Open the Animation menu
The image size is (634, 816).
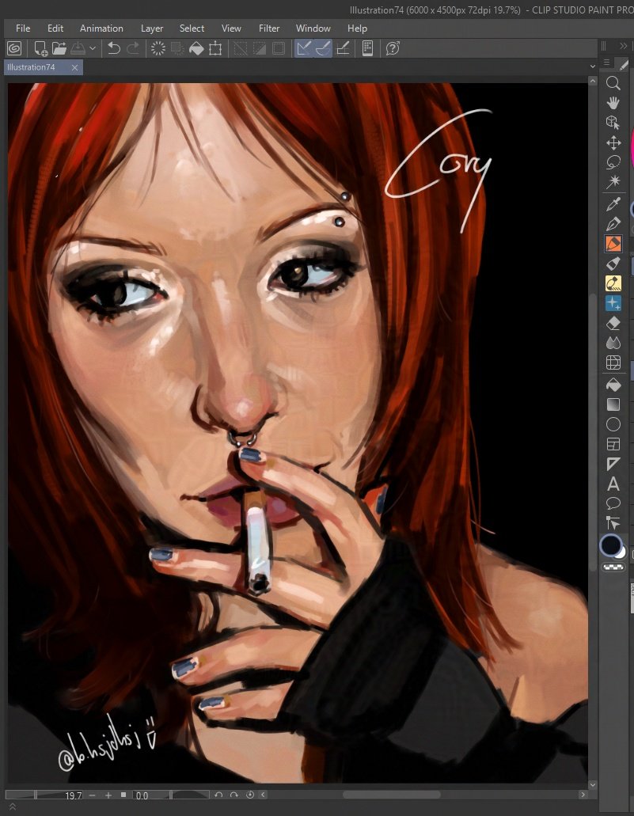click(101, 28)
